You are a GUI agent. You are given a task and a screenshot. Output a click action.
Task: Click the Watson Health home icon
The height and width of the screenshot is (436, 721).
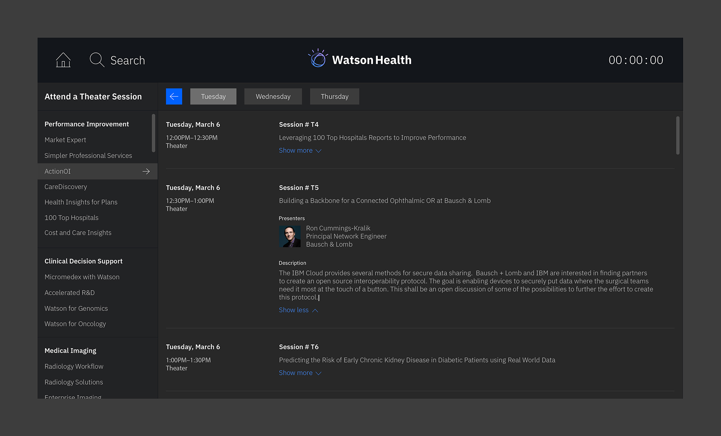pos(63,59)
